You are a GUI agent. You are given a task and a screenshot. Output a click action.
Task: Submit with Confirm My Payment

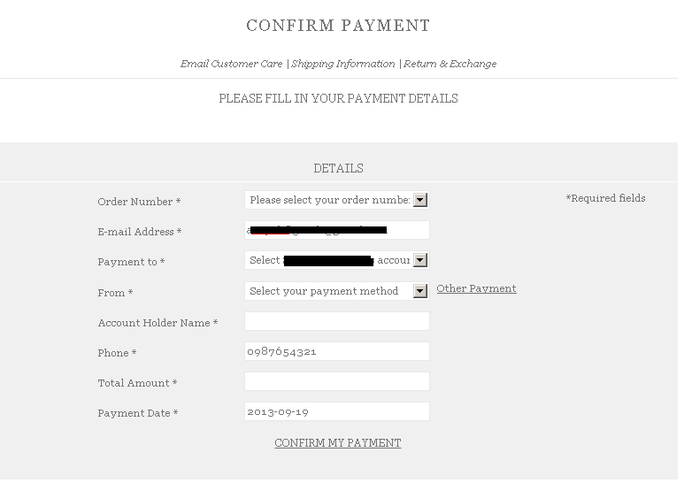(x=338, y=443)
